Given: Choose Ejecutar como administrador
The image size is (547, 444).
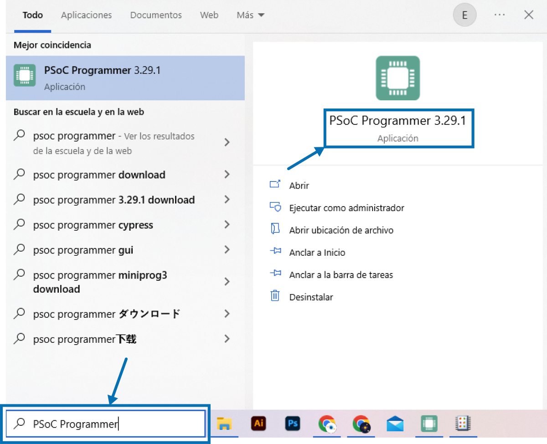Looking at the screenshot, I should coord(347,208).
